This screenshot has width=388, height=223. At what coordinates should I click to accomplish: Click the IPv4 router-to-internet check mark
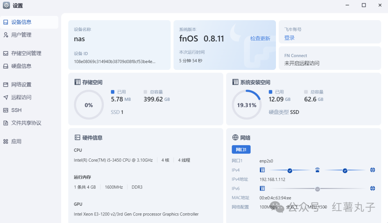tap(345, 170)
